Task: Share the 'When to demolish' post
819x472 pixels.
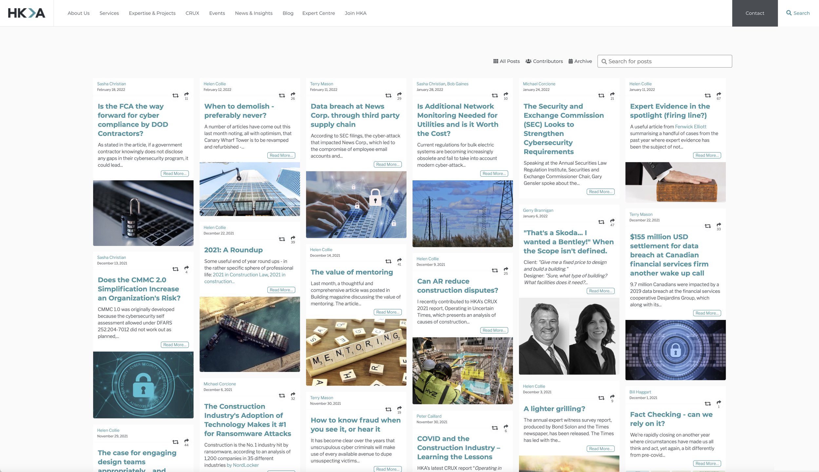Action: coord(293,94)
